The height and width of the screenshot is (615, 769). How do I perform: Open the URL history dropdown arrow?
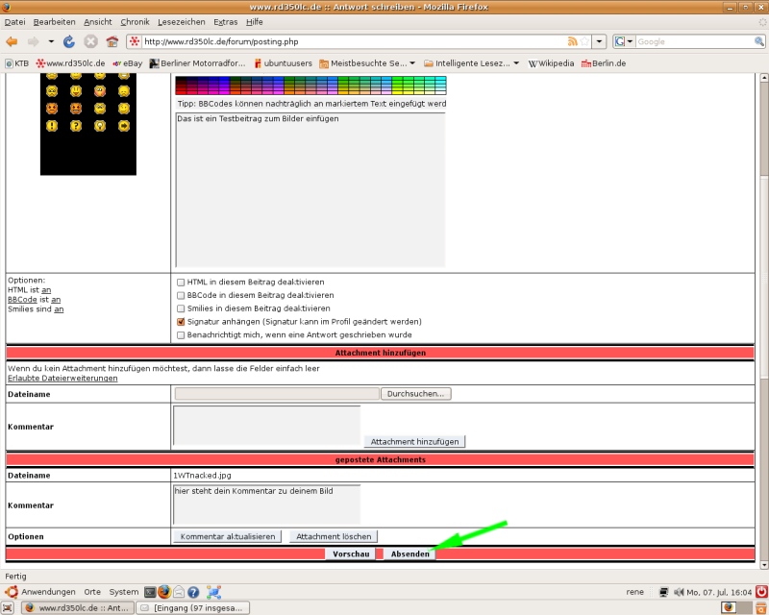pos(599,42)
